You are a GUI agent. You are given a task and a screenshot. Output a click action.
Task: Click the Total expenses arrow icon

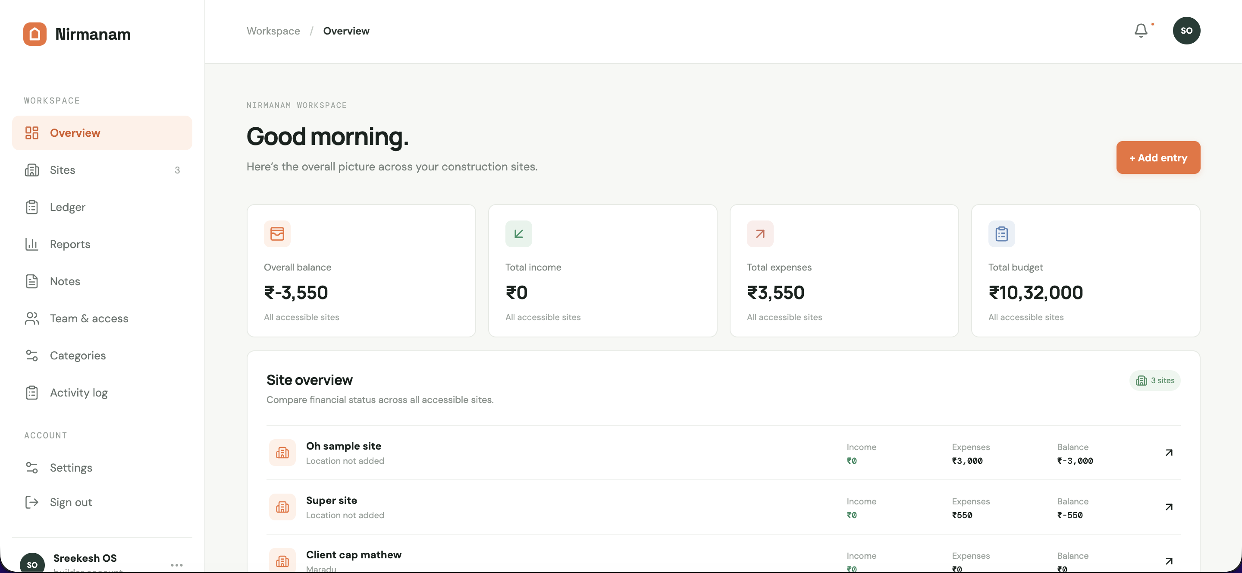[x=760, y=234]
